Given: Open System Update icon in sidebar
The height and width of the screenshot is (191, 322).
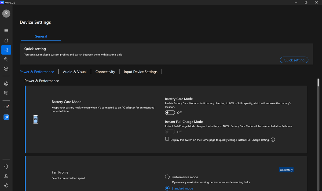Looking at the screenshot, I should click(6, 69).
